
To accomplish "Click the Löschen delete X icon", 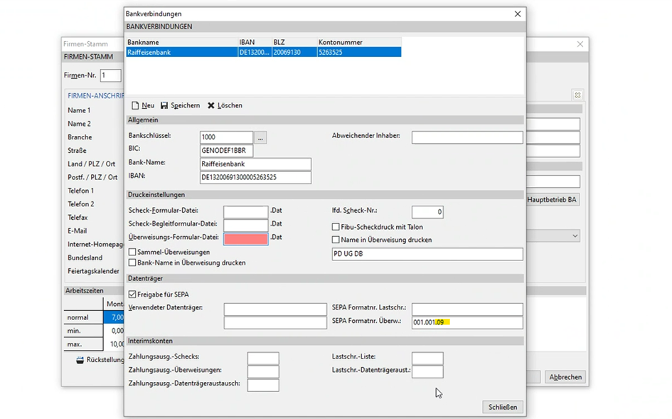I will click(211, 105).
